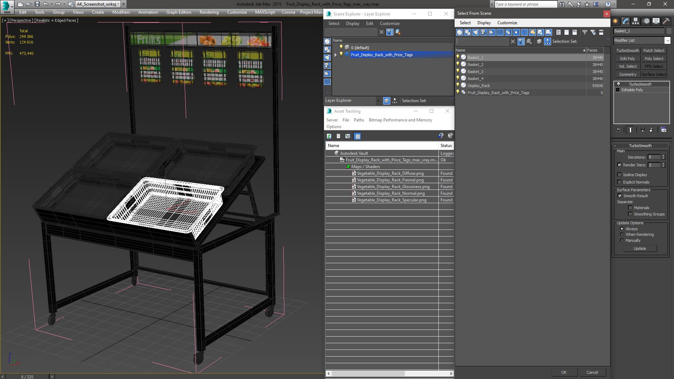Expand the Fruit_Display_Rack_with_Price_Tags layer

click(336, 55)
